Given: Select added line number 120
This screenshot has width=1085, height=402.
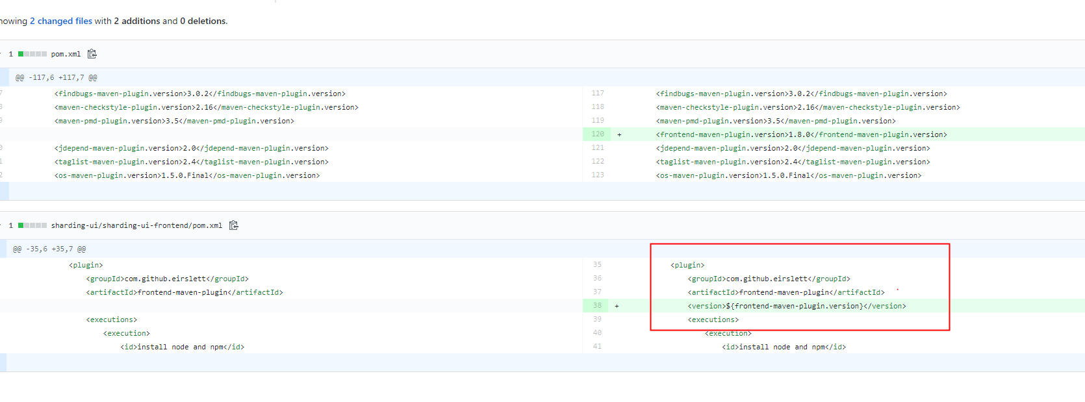Looking at the screenshot, I should (597, 134).
